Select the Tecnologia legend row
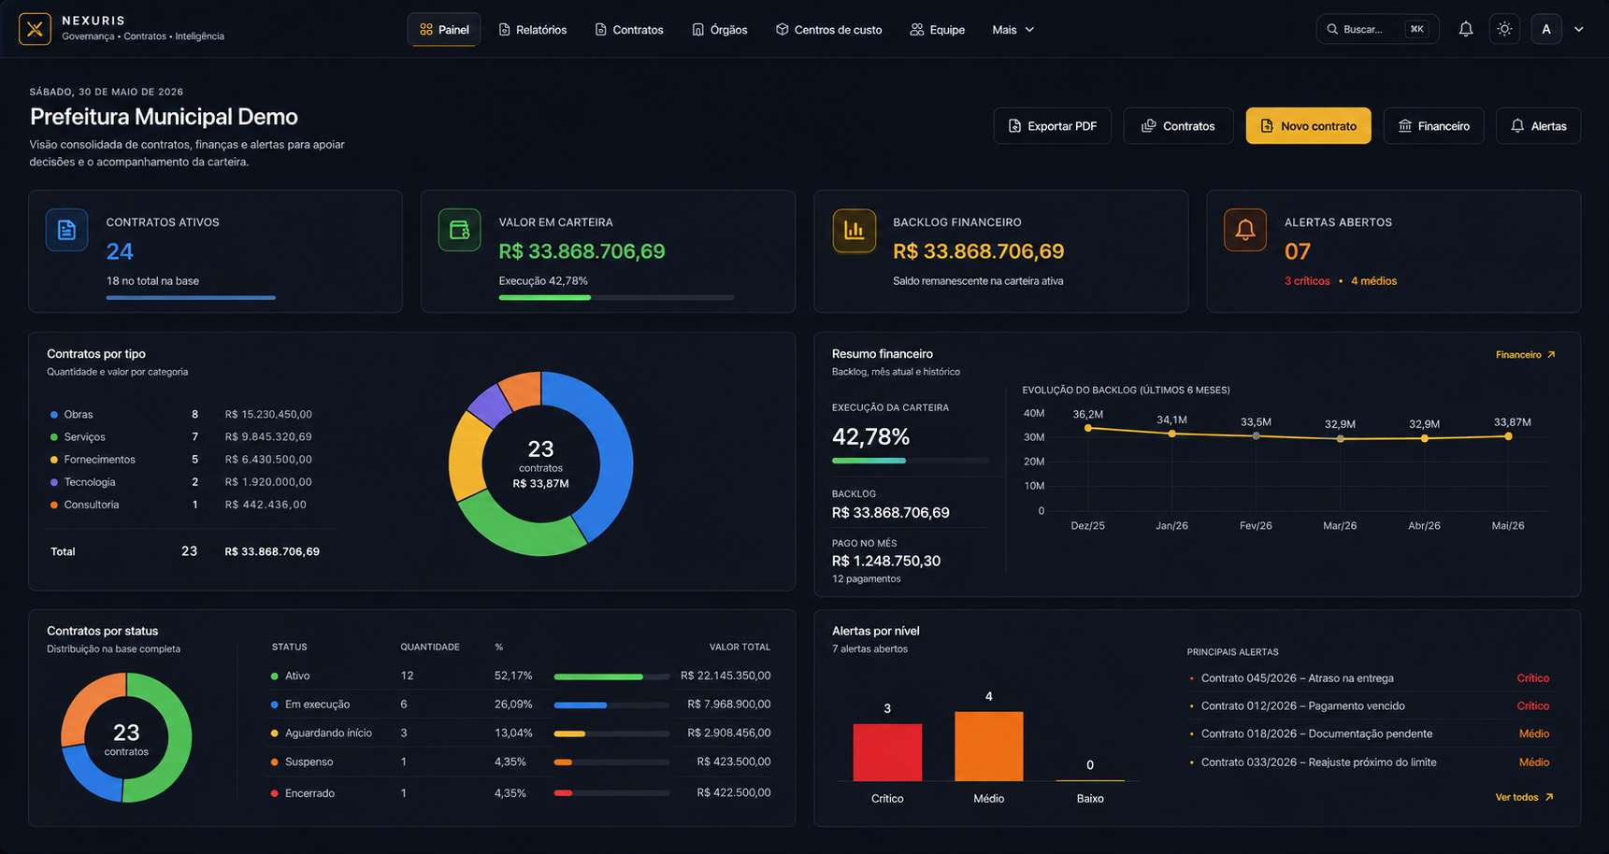The height and width of the screenshot is (854, 1609). (x=182, y=482)
